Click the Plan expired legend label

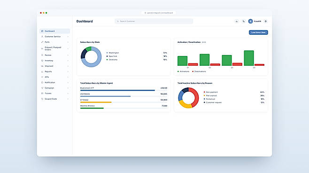pyautogui.click(x=211, y=96)
